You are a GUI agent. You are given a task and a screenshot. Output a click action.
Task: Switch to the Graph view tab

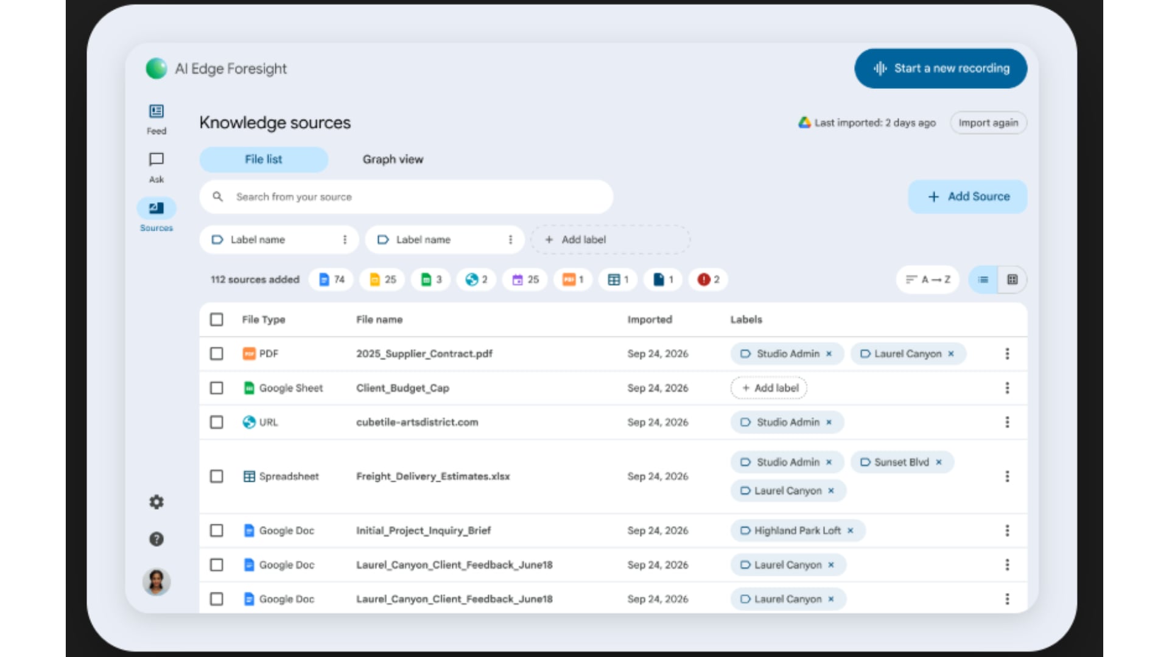point(393,159)
